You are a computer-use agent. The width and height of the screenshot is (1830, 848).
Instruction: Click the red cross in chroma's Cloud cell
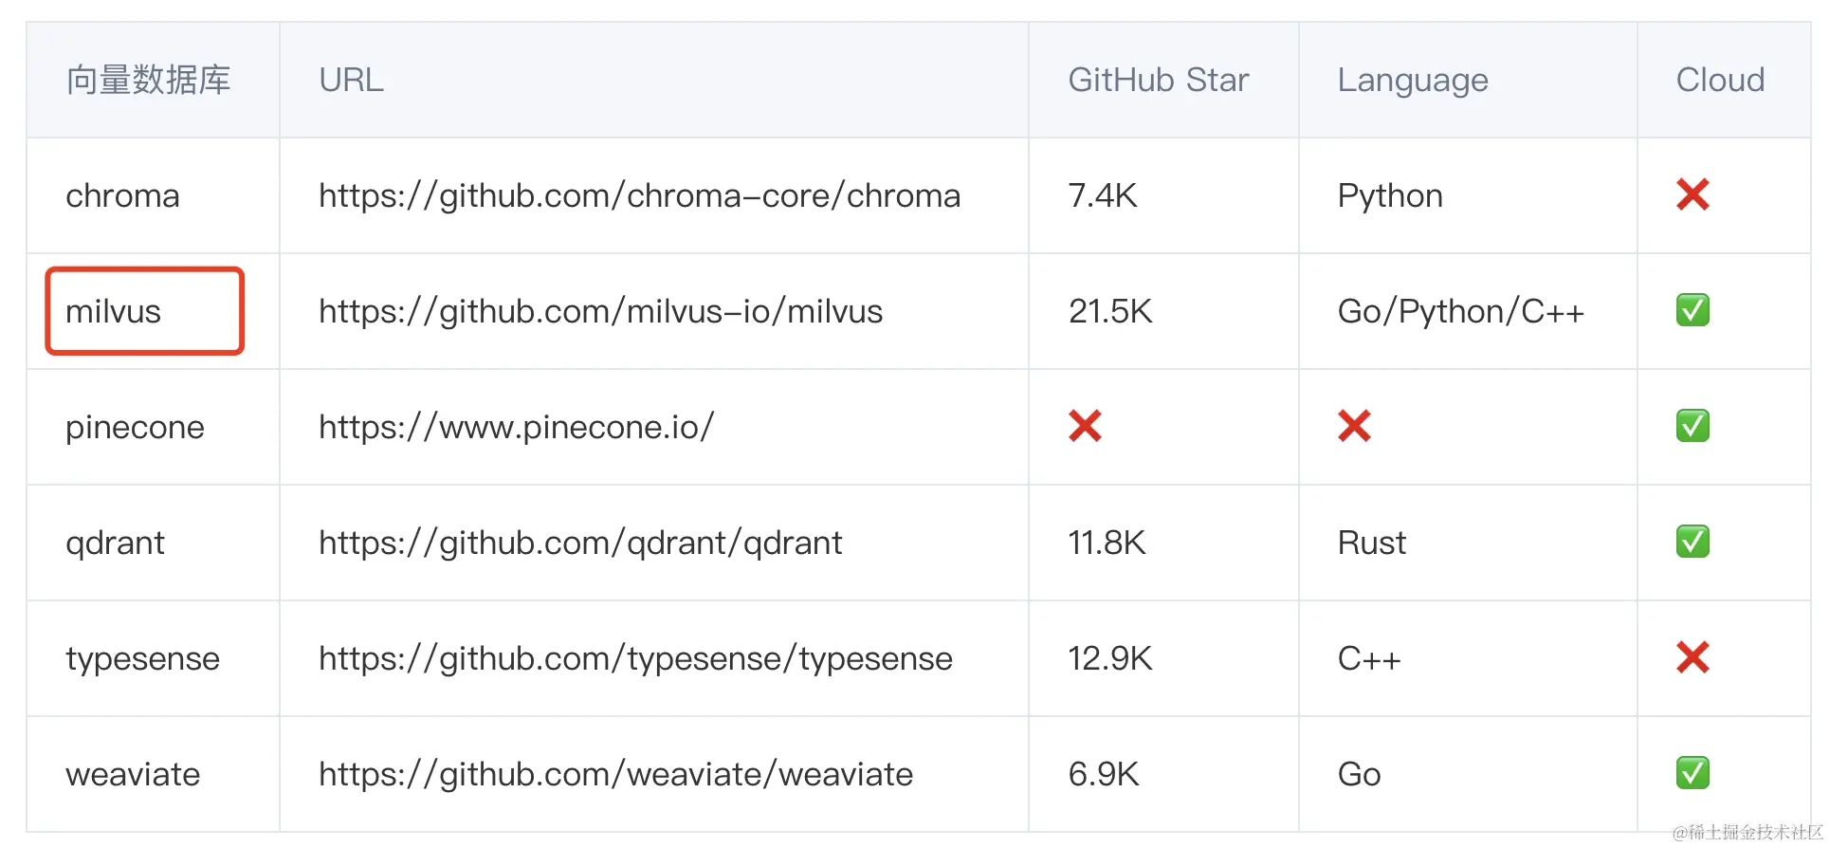point(1693,195)
